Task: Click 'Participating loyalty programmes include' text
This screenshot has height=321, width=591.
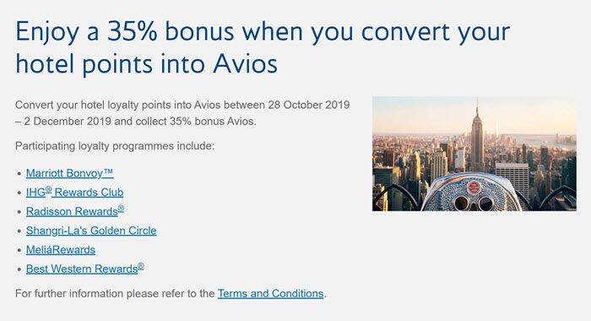Action: click(x=115, y=146)
